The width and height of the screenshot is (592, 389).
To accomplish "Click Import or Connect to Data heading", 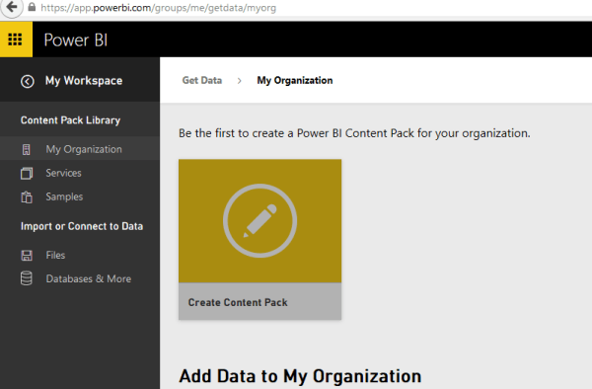I will point(82,226).
